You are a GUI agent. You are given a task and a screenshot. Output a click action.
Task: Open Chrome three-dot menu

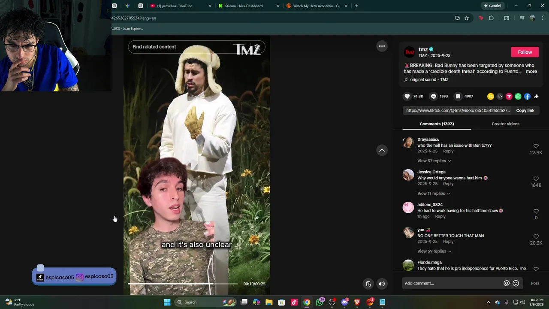[x=543, y=18]
